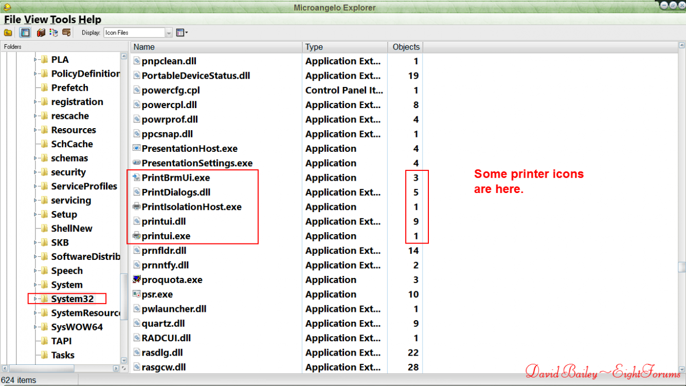Click the powercfg.cpl file icon
The image size is (686, 386).
tap(136, 90)
